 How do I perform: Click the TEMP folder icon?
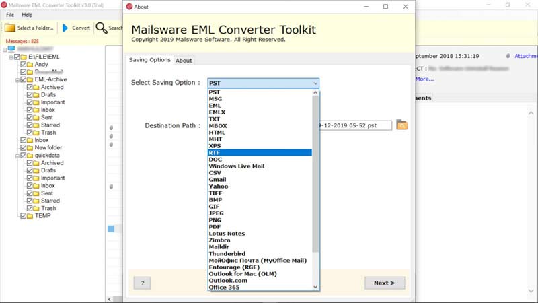30,216
